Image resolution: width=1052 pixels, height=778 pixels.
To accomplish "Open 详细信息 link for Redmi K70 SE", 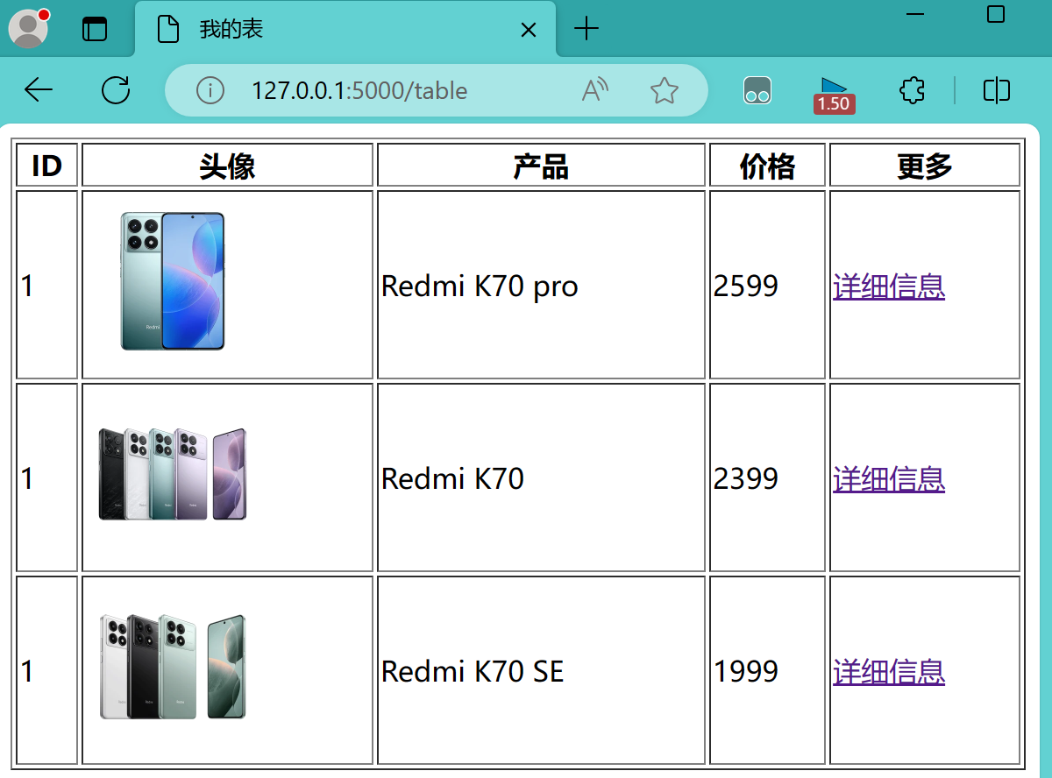I will pyautogui.click(x=889, y=671).
